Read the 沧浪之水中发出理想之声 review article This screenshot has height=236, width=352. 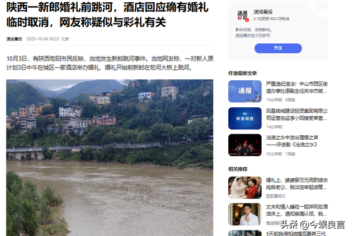coord(292,141)
